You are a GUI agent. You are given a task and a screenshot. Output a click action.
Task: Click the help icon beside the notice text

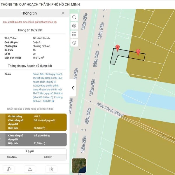55,22
